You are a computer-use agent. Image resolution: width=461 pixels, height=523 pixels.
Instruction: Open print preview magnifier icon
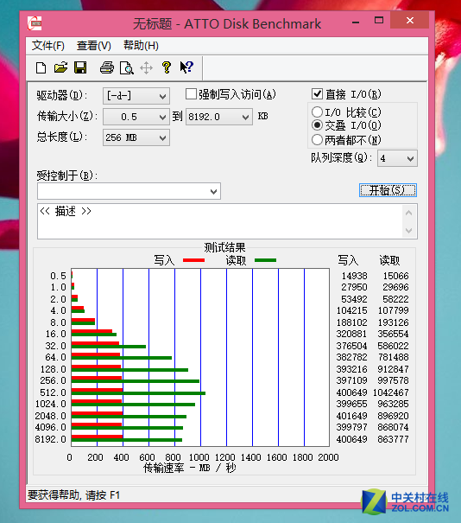click(x=127, y=67)
